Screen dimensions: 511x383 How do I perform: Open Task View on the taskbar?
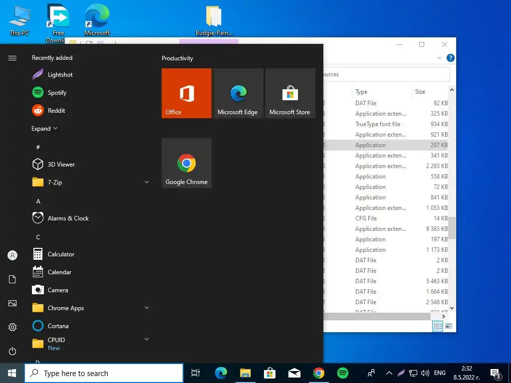click(x=195, y=373)
